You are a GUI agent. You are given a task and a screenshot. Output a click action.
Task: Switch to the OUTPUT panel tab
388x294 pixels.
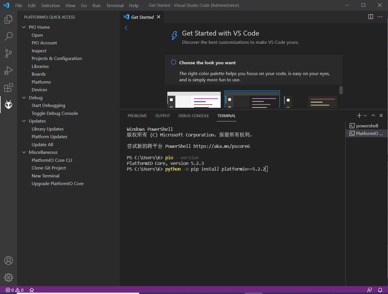(162, 116)
